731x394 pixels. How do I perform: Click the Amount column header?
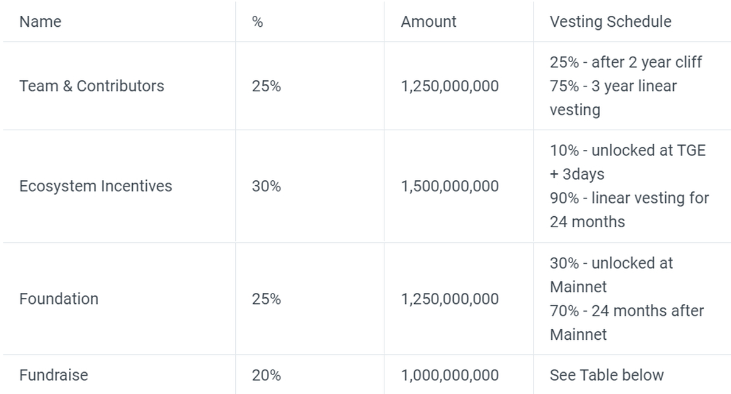pyautogui.click(x=428, y=22)
